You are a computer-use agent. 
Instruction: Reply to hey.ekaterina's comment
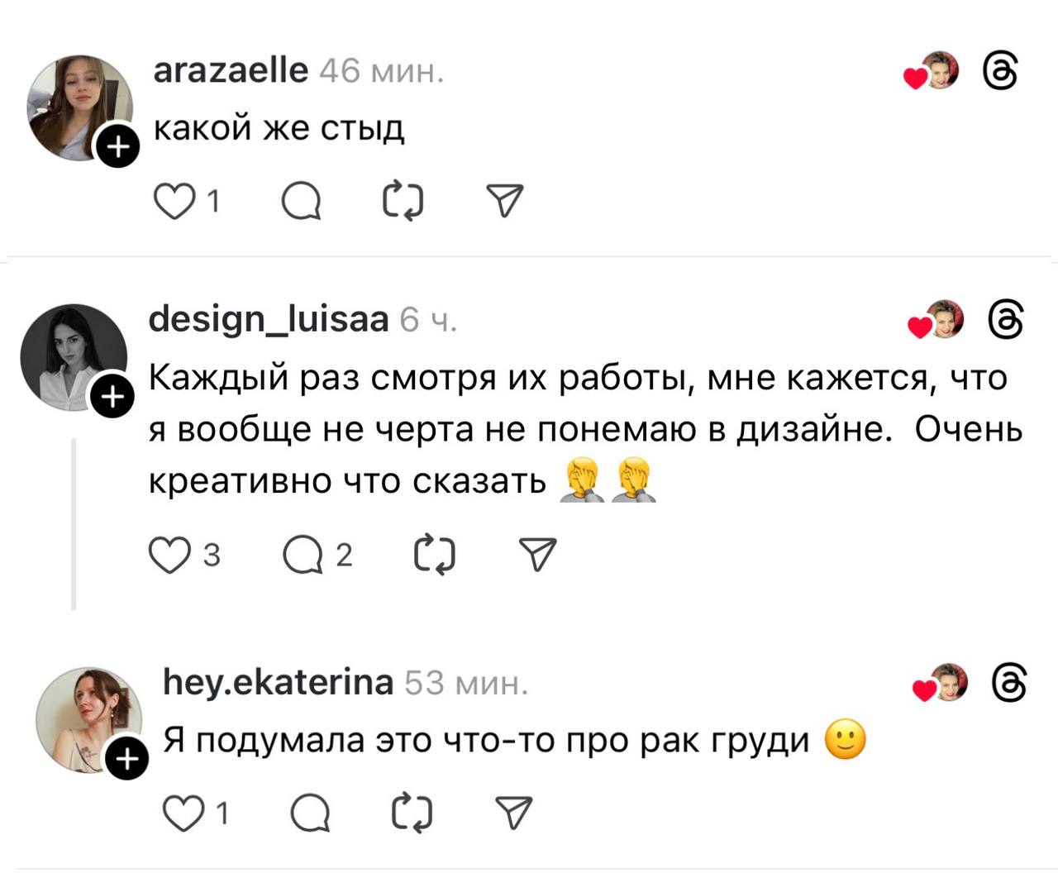coord(310,814)
